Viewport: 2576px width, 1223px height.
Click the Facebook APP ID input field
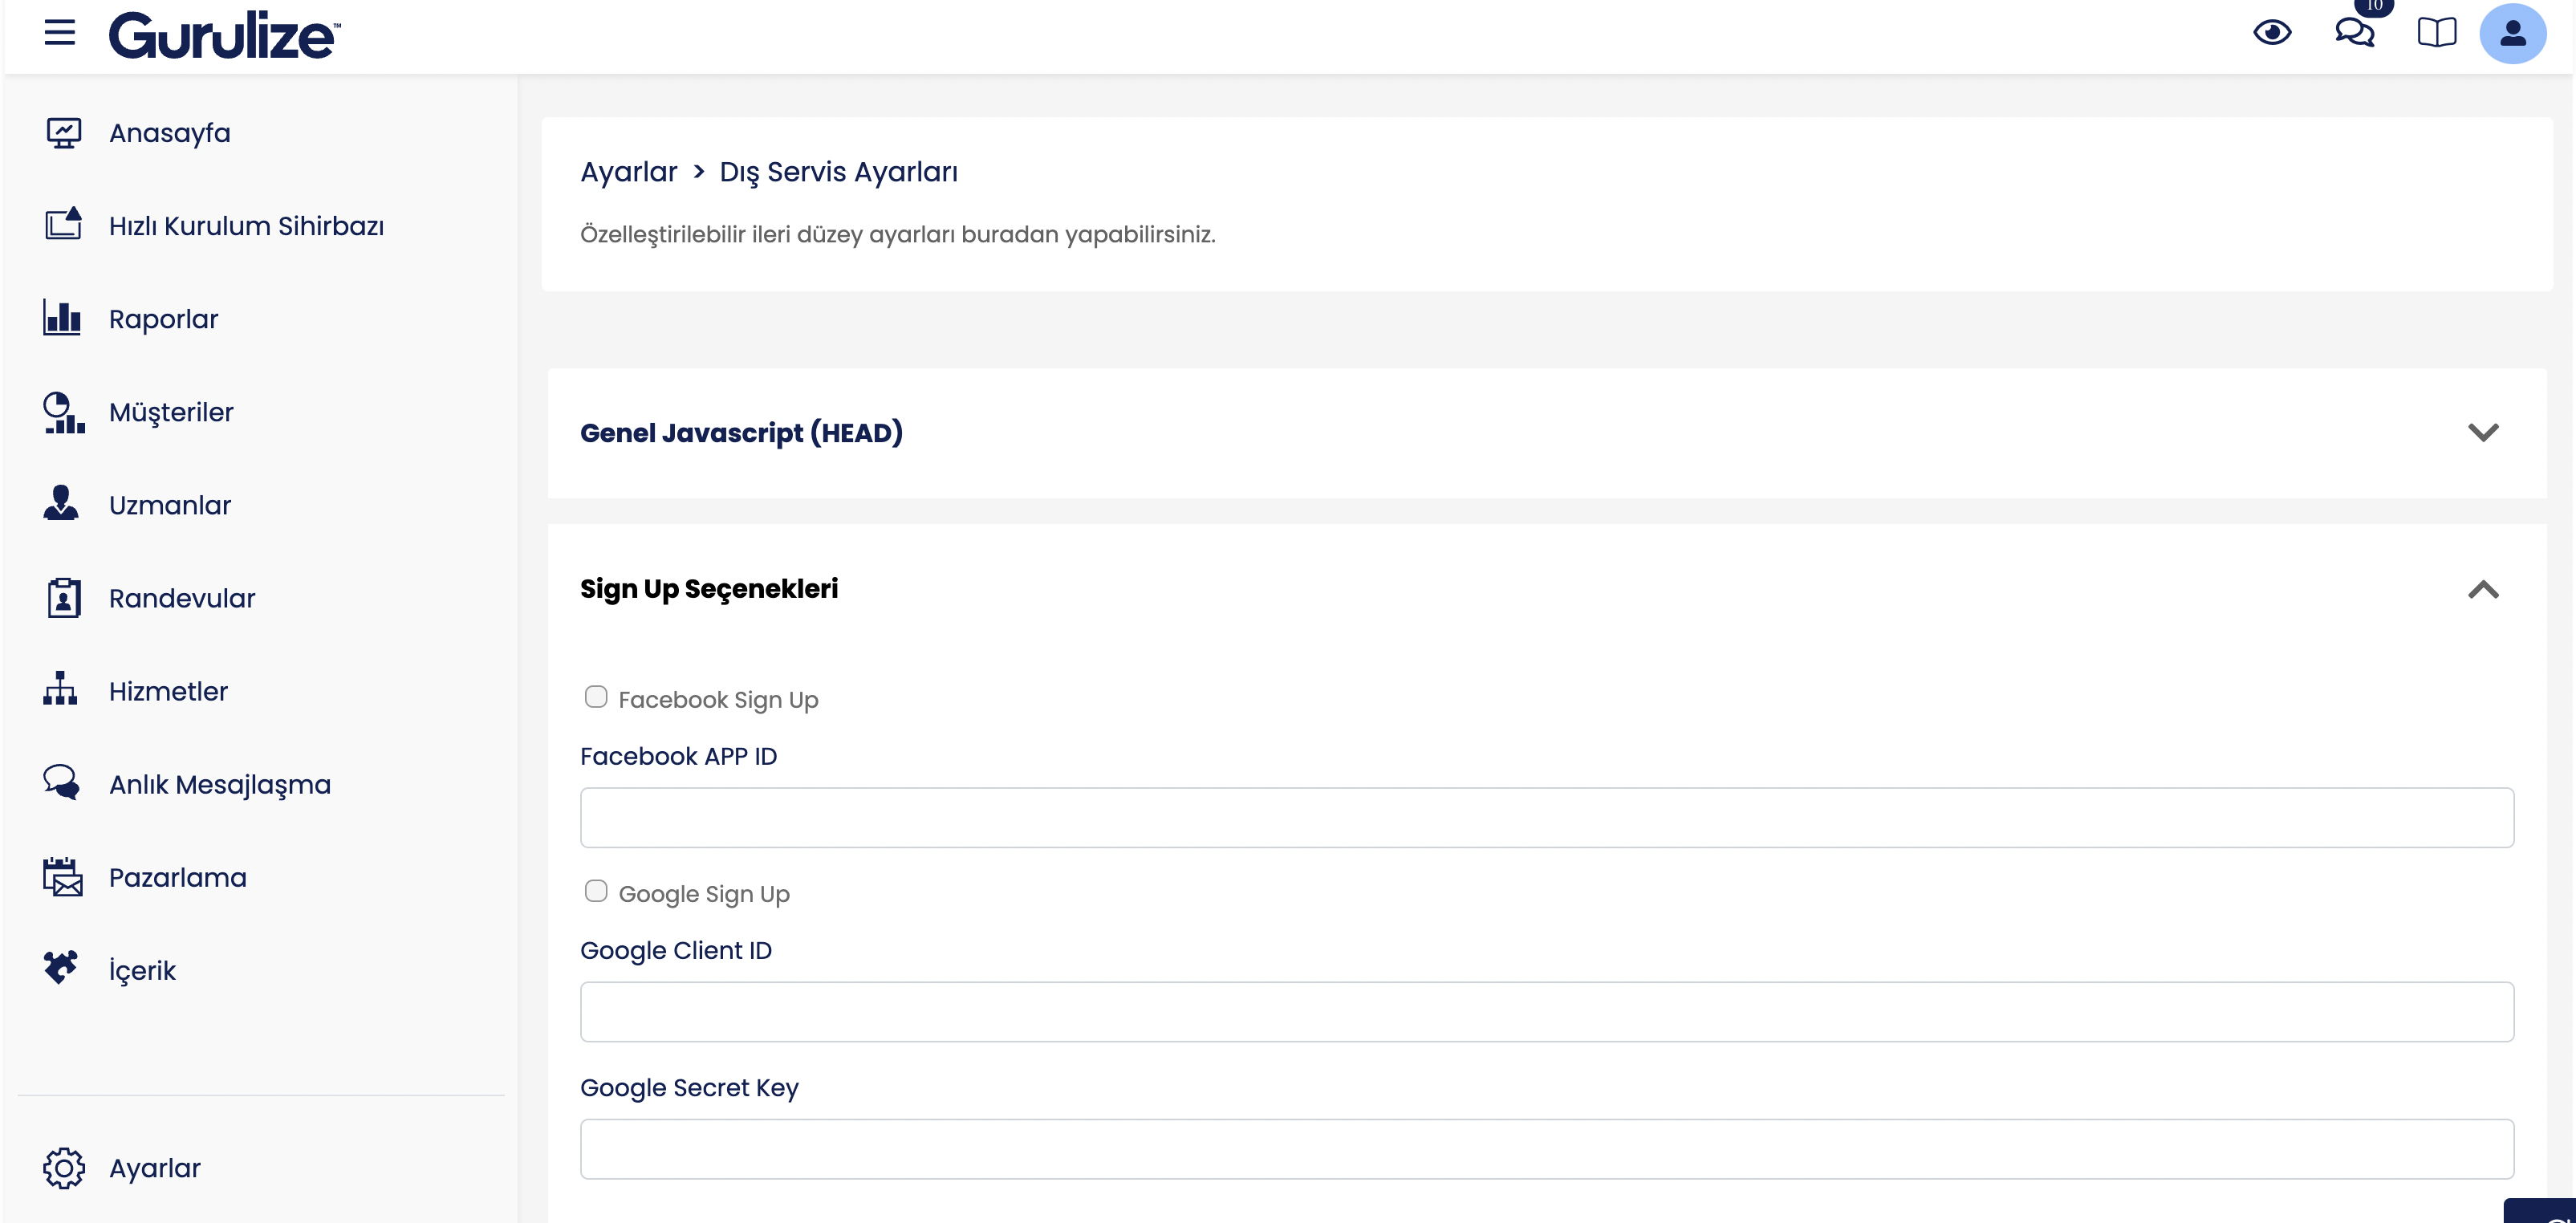[1546, 817]
